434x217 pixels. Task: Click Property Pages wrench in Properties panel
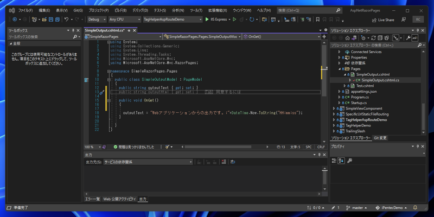tap(349, 161)
